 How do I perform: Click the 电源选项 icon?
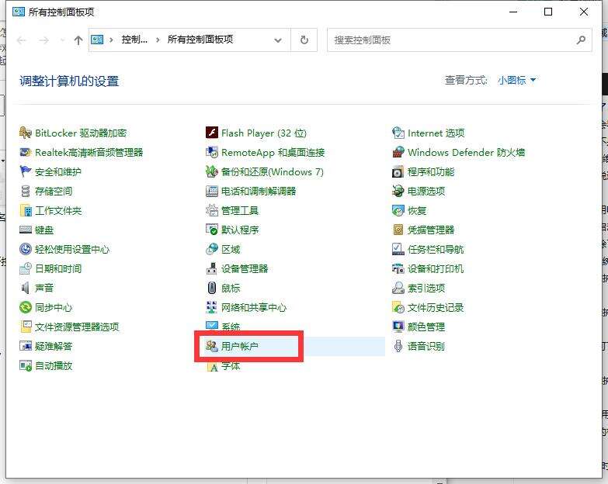[398, 192]
